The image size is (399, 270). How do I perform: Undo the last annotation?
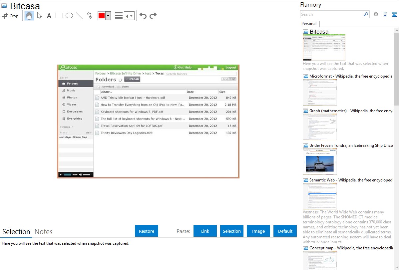point(143,16)
